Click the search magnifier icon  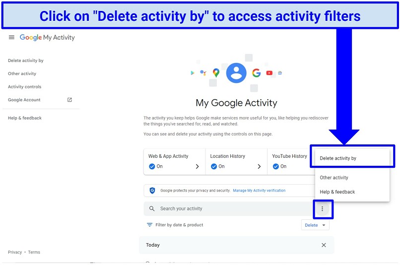[152, 208]
